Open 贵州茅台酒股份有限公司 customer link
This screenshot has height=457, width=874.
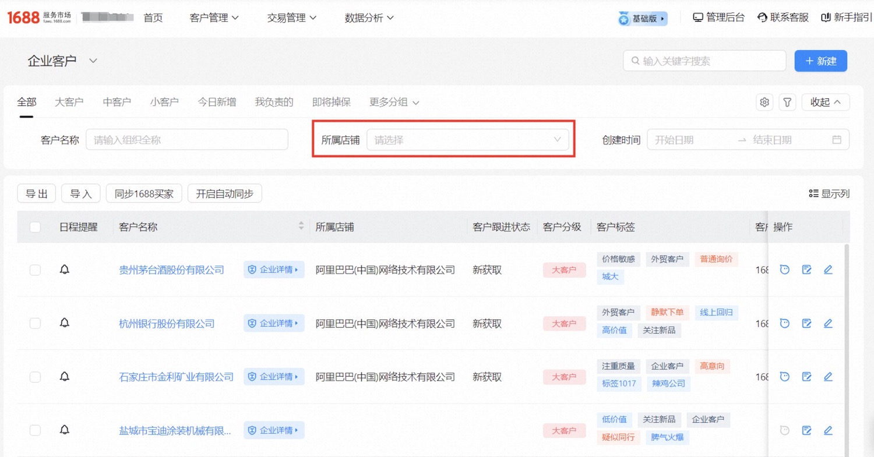[171, 270]
